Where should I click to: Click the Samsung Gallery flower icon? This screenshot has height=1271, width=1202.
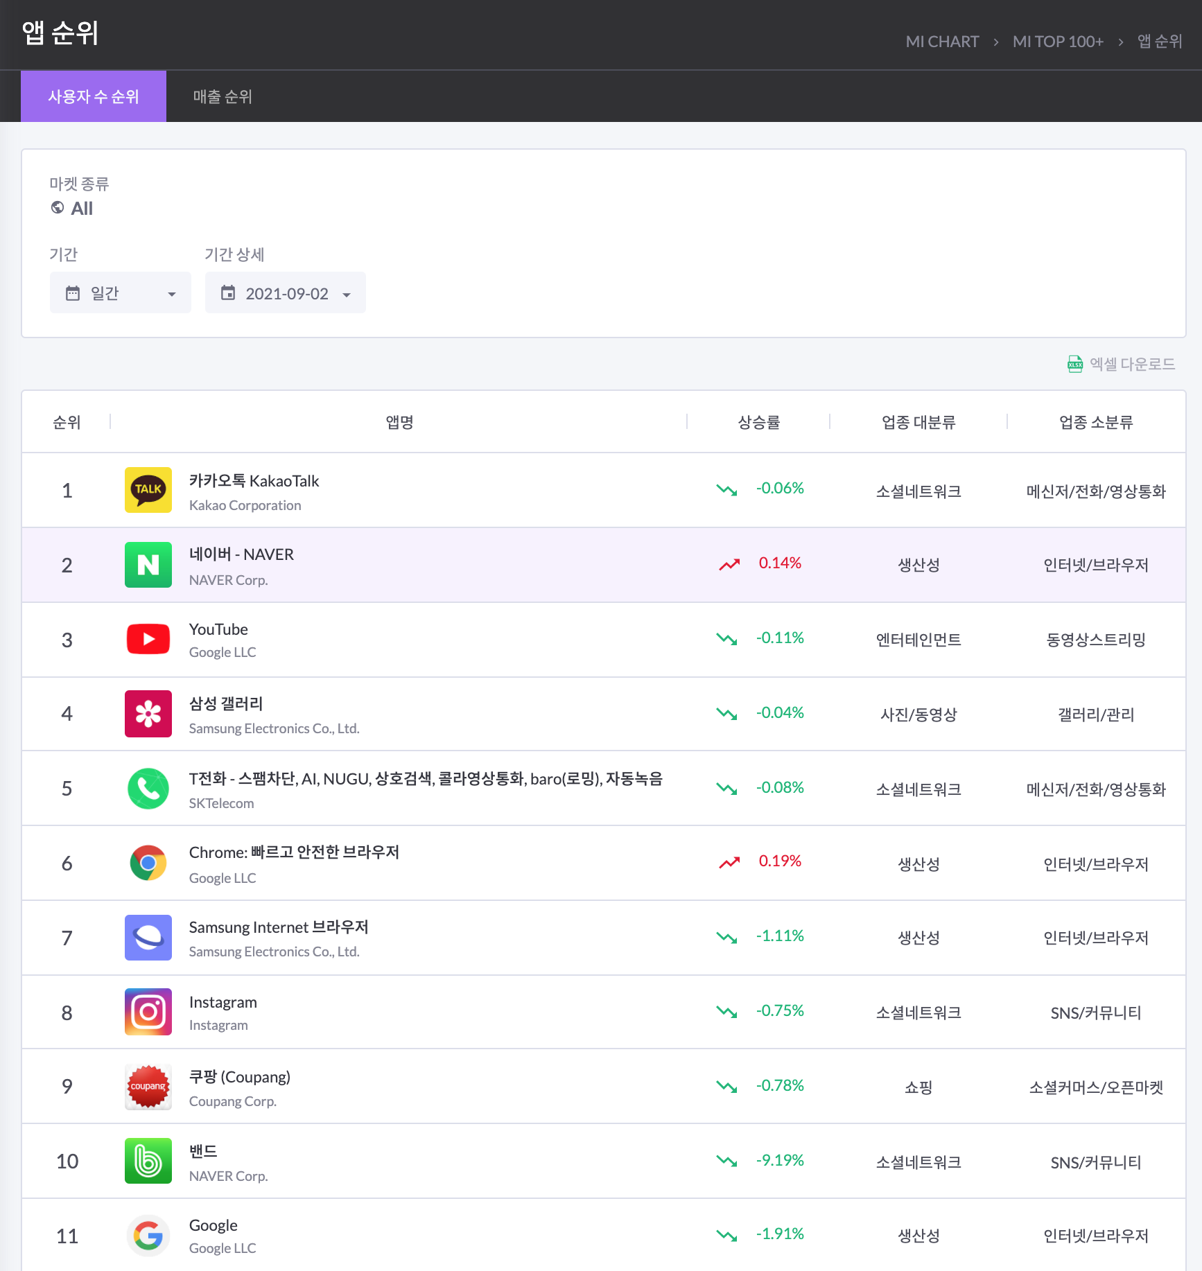pos(148,714)
